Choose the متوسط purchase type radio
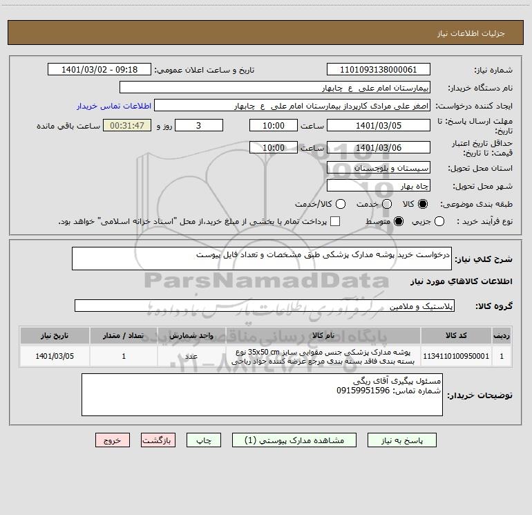532x515 pixels. tap(399, 221)
